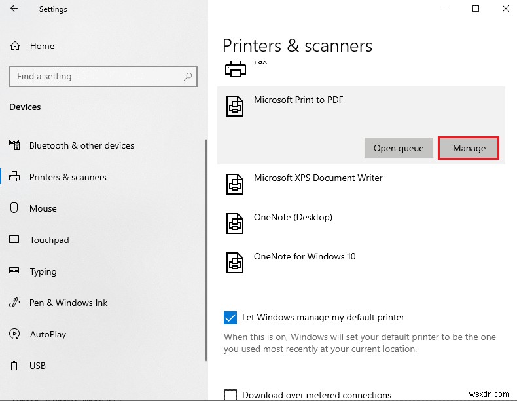Select OneNote (Desktop) printer name
This screenshot has height=401, width=517.
(x=293, y=217)
